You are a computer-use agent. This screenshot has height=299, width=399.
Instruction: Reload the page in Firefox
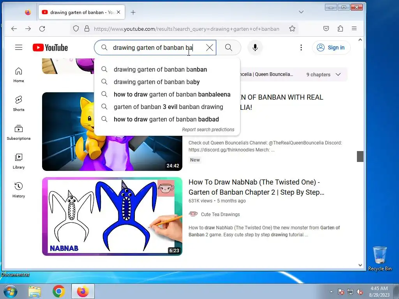[42, 29]
